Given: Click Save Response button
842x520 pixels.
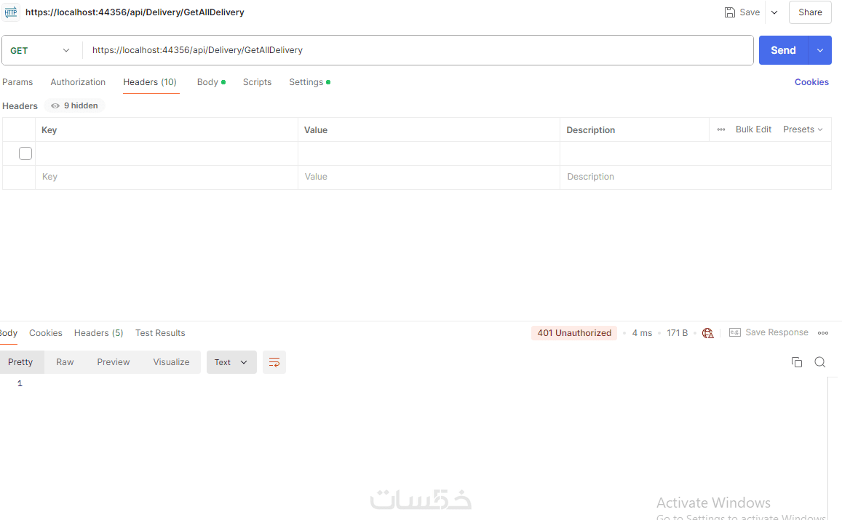Looking at the screenshot, I should [x=768, y=332].
